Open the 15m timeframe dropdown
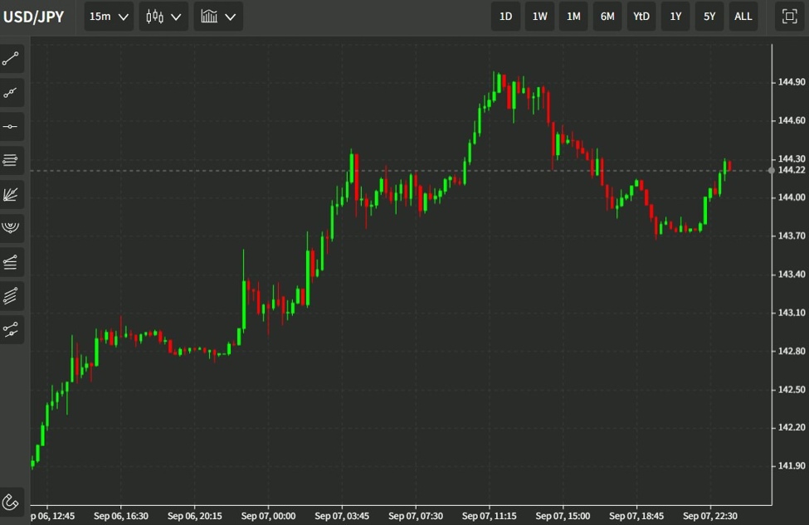Screen dimensions: 809x525 coord(108,16)
